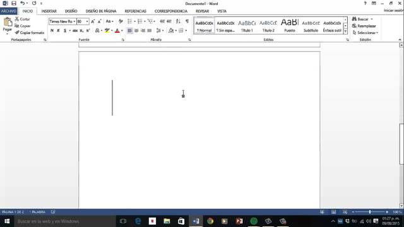Apply red font color

click(117, 31)
